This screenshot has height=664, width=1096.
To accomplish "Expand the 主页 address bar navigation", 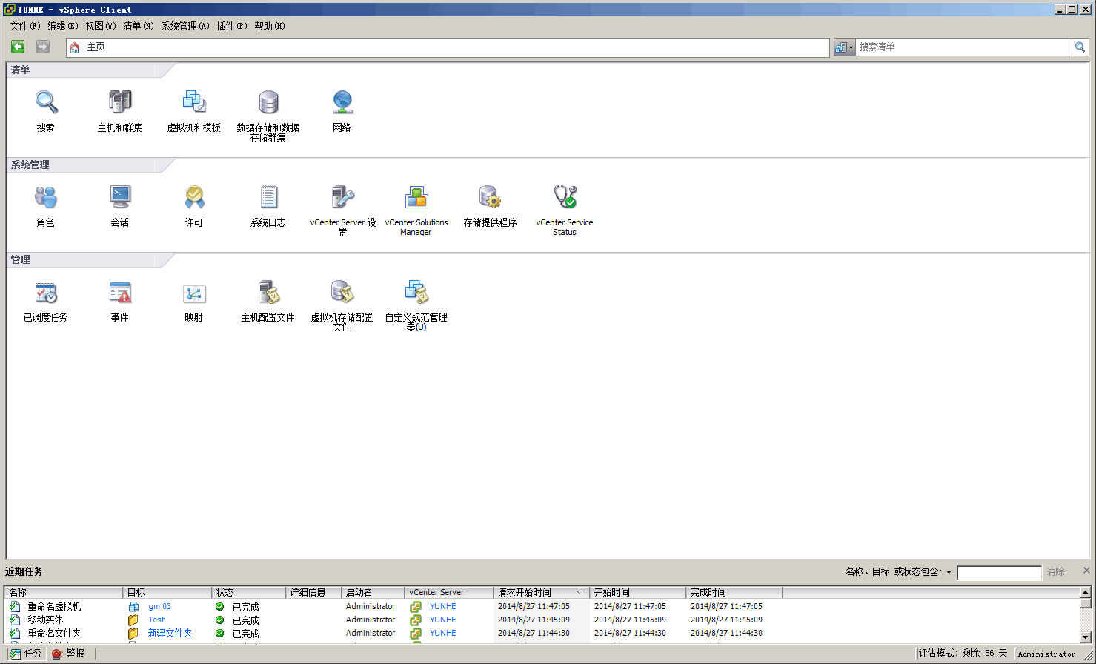I will [x=96, y=47].
